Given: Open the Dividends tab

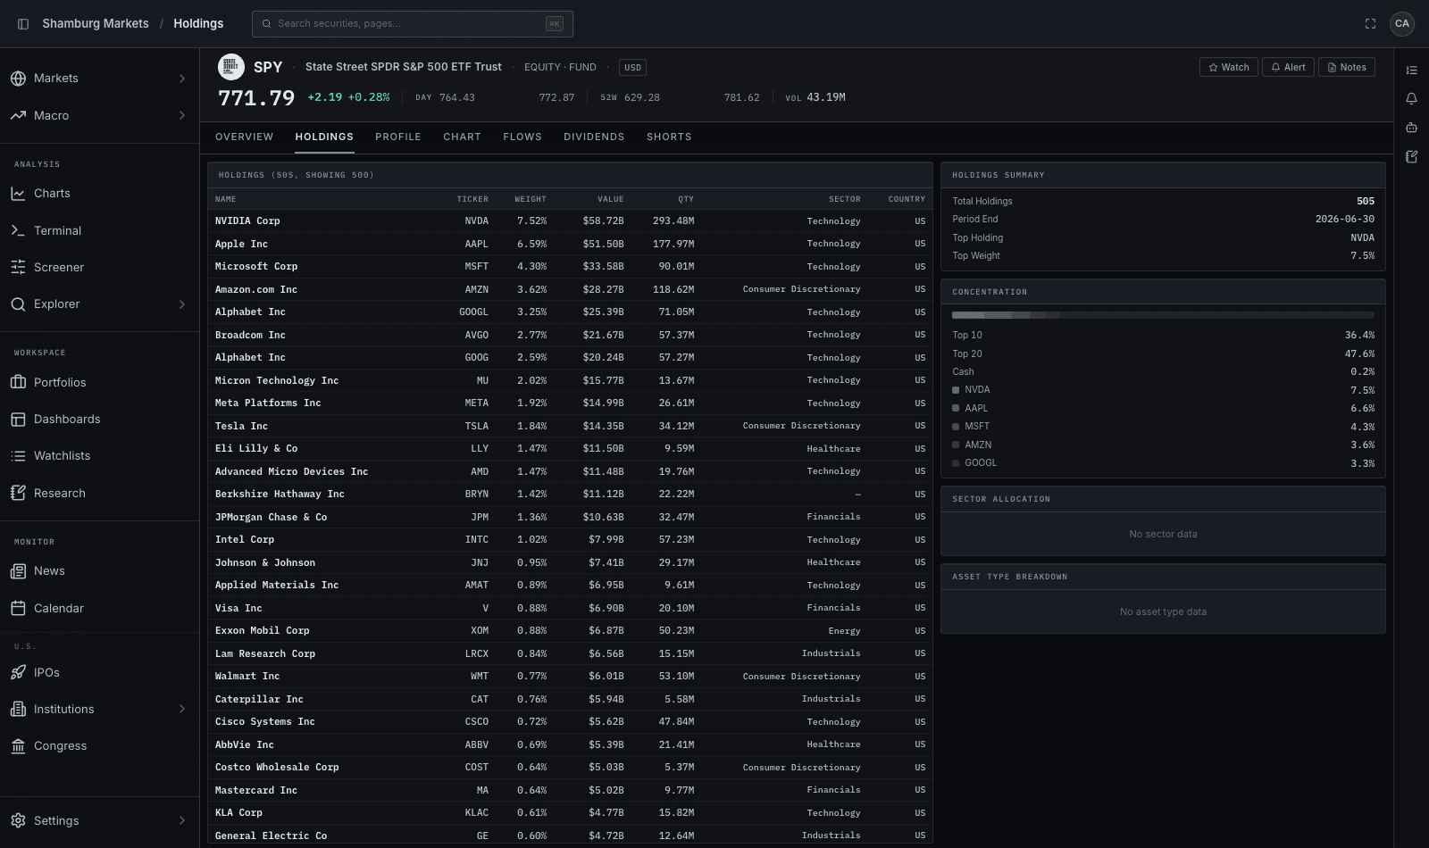Looking at the screenshot, I should 594,137.
